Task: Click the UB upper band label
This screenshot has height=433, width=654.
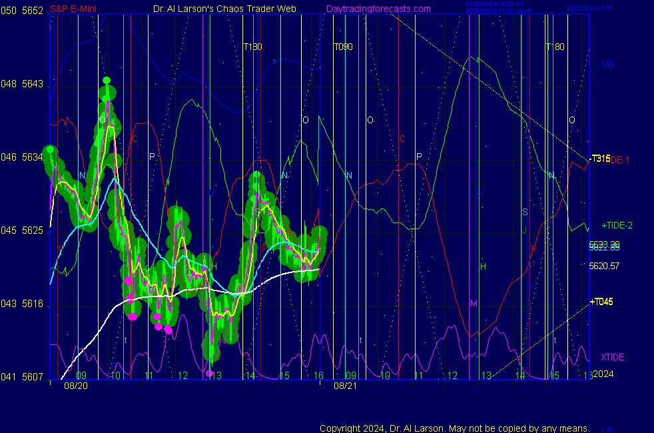Action: 607,64
